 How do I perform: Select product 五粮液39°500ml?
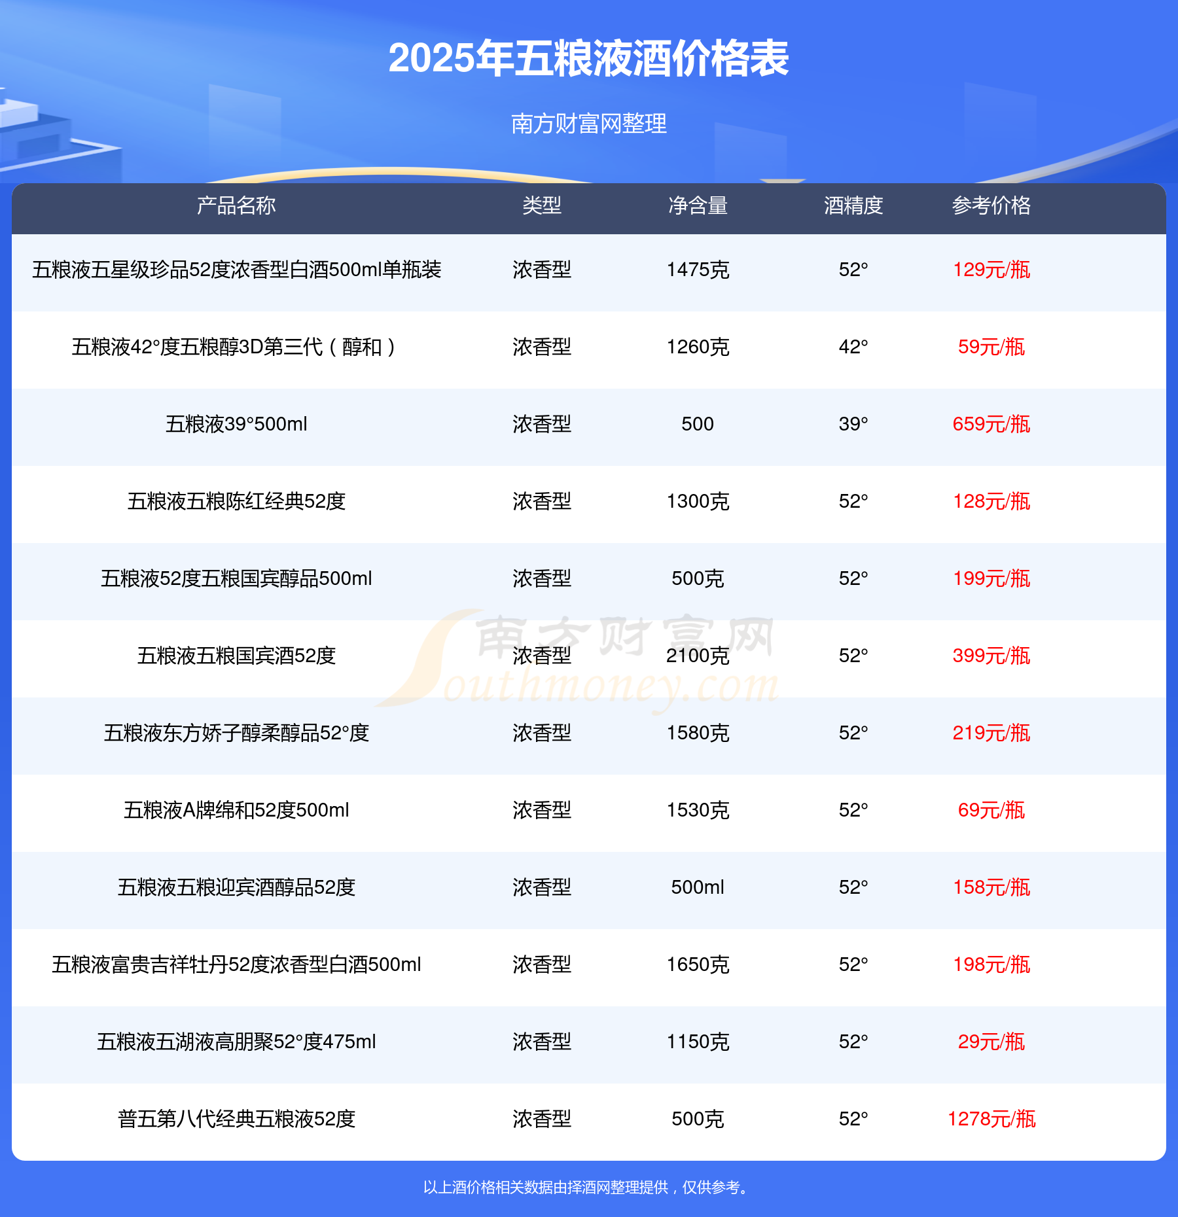coord(236,424)
